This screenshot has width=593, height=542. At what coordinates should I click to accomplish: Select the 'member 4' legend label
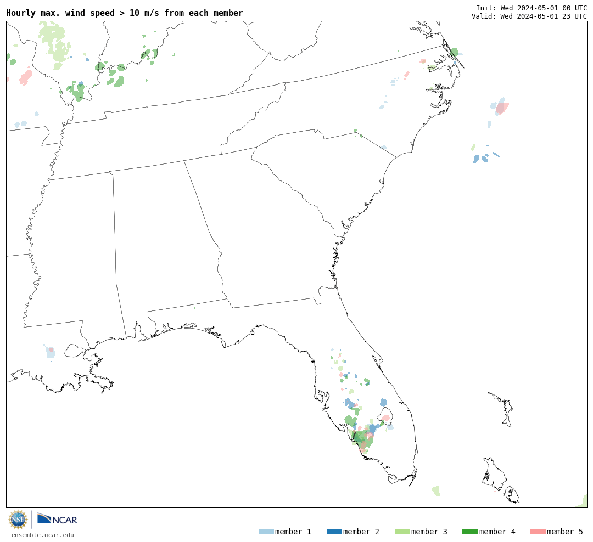coord(497,532)
